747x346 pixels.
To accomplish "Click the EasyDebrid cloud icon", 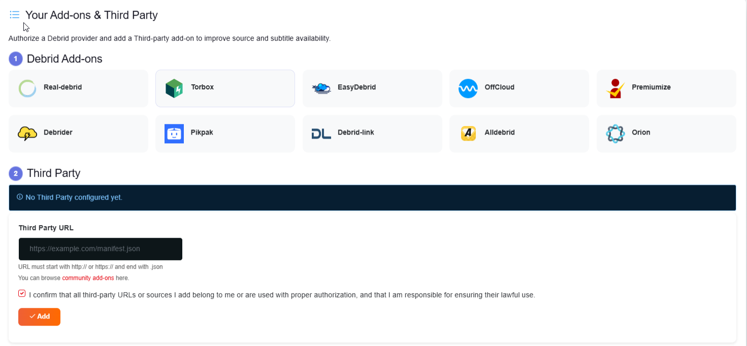I will pos(321,87).
